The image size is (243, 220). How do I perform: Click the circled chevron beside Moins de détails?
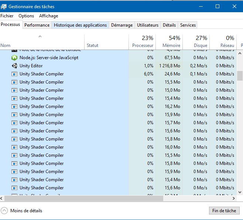4,211
